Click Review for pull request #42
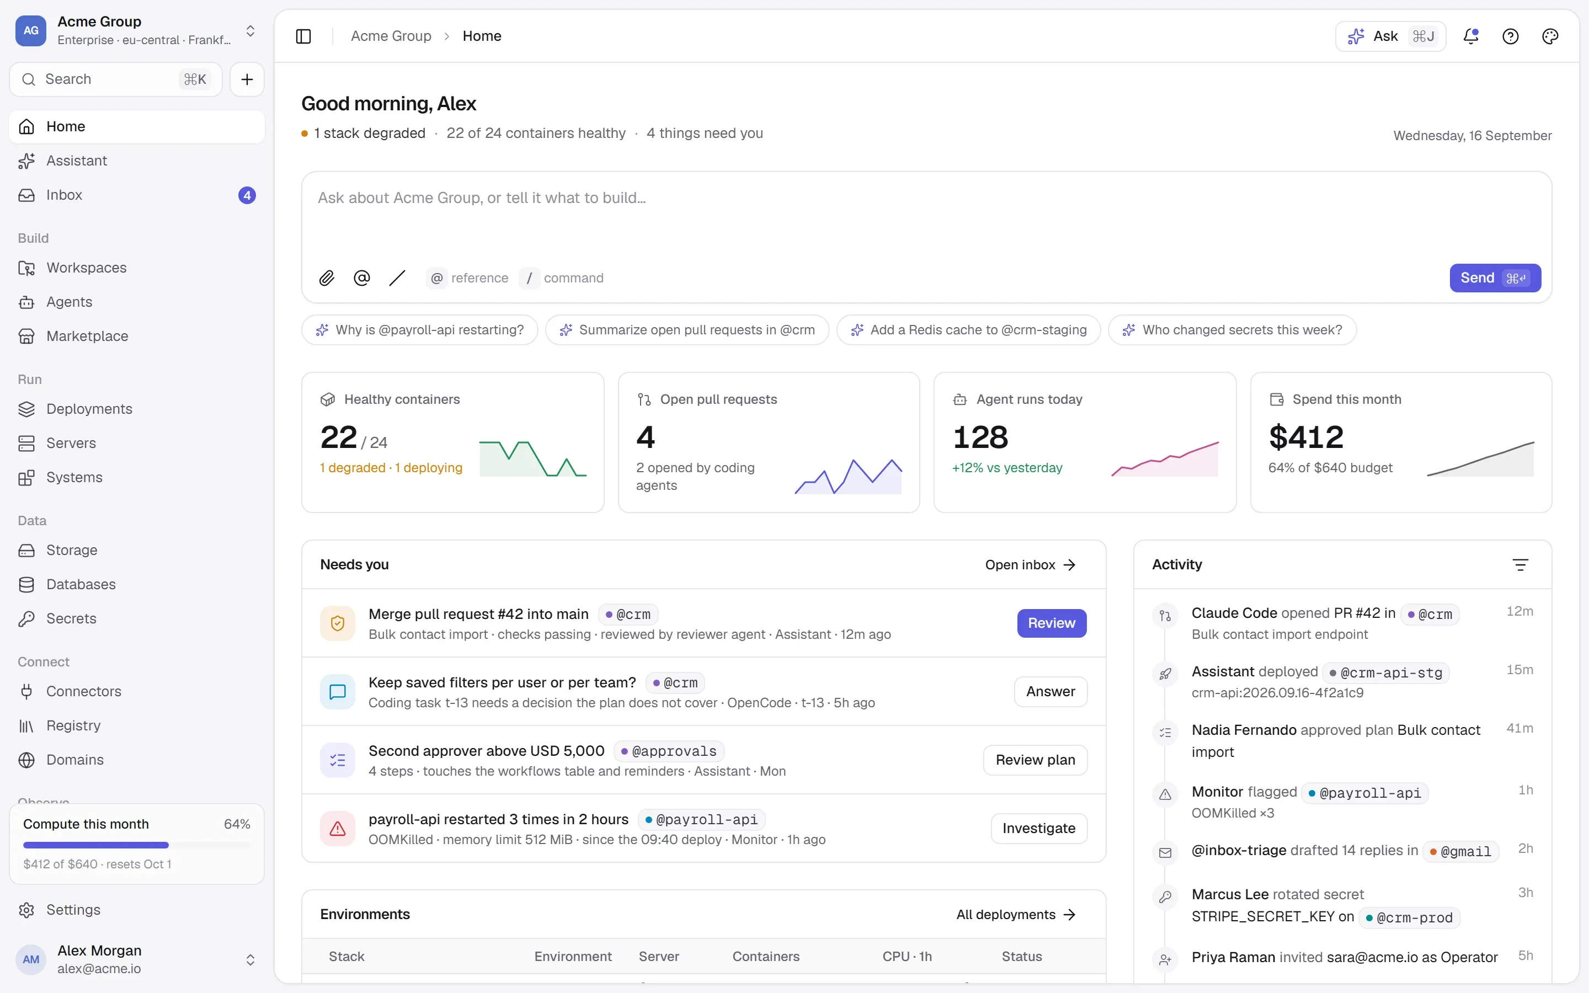Image resolution: width=1589 pixels, height=993 pixels. click(1051, 623)
